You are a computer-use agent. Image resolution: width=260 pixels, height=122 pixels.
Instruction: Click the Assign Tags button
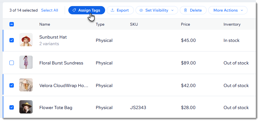87,10
